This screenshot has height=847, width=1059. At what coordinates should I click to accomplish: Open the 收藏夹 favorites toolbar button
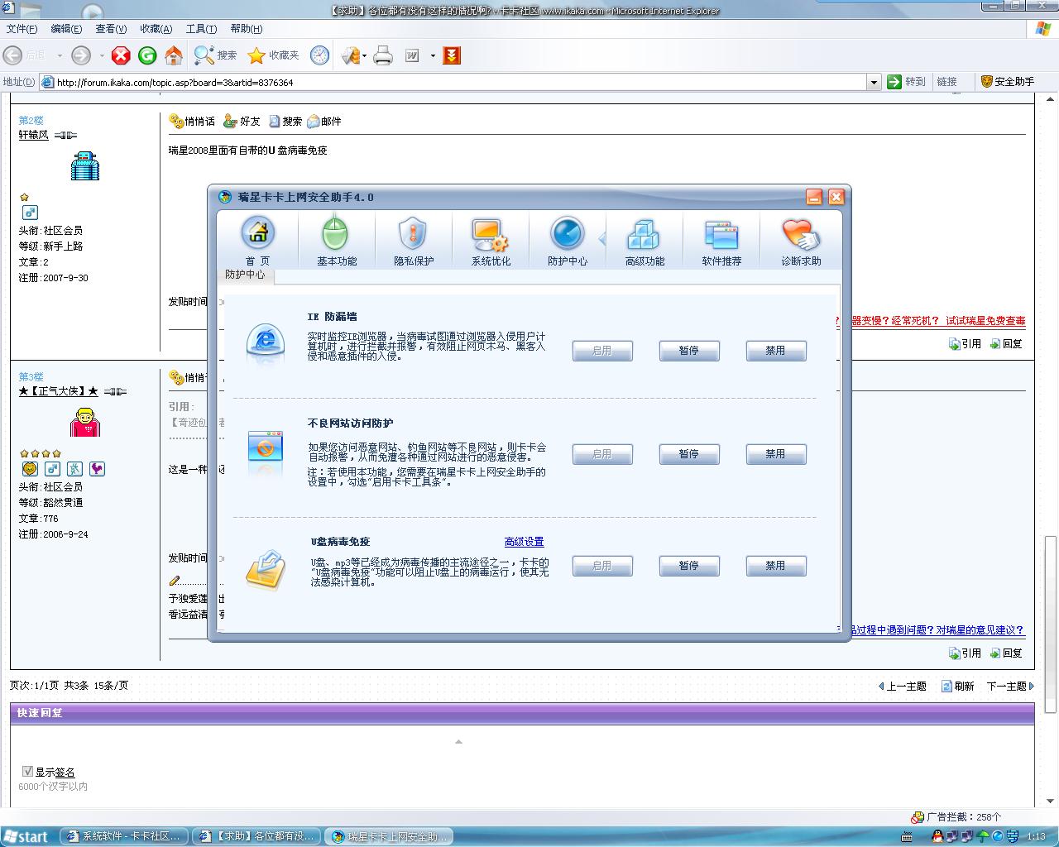[x=274, y=55]
